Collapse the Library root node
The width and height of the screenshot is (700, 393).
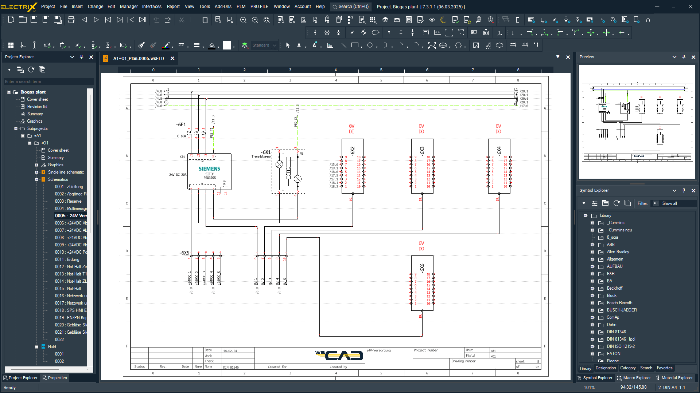click(x=585, y=215)
